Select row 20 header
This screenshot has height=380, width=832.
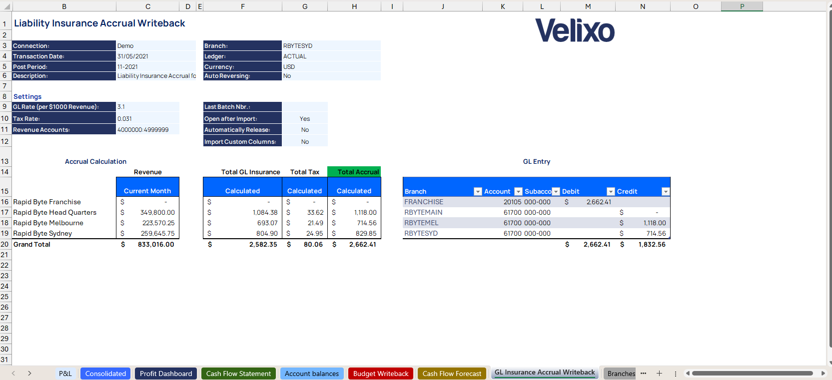tap(5, 244)
